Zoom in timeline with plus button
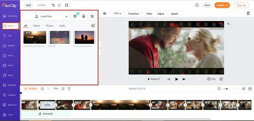The width and height of the screenshot is (254, 121). click(x=244, y=89)
